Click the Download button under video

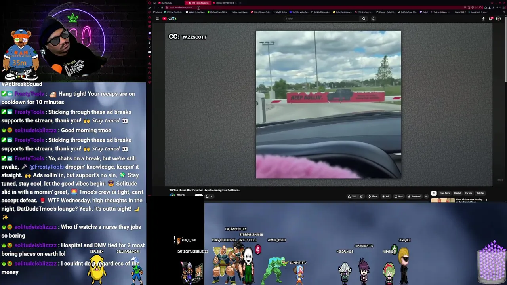414,196
